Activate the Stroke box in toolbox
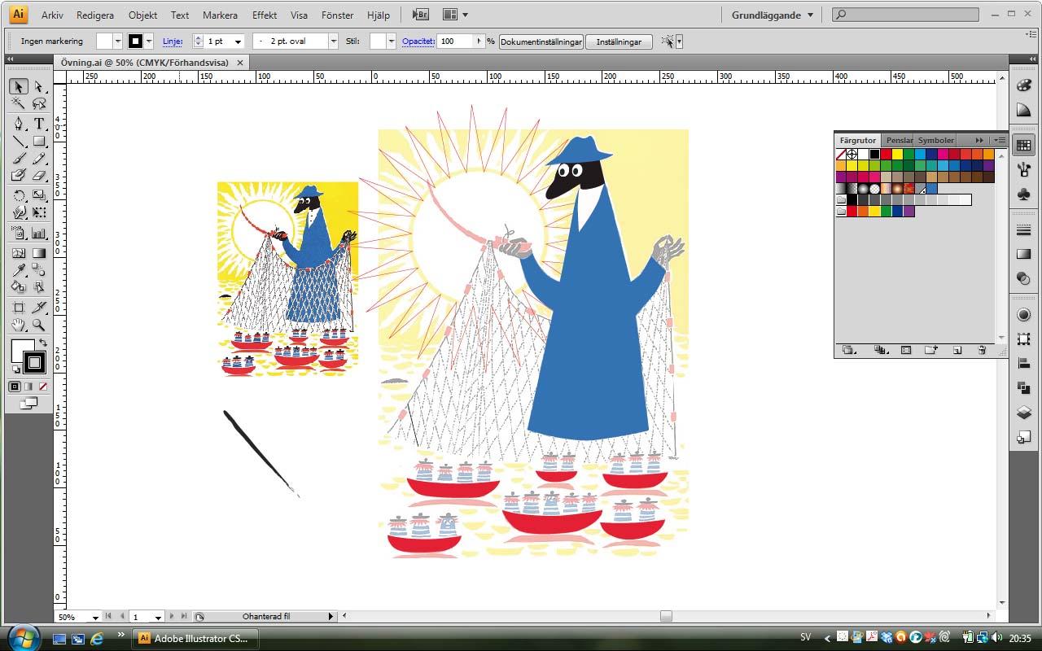Screen dimensions: 1042x651 pyautogui.click(x=35, y=363)
